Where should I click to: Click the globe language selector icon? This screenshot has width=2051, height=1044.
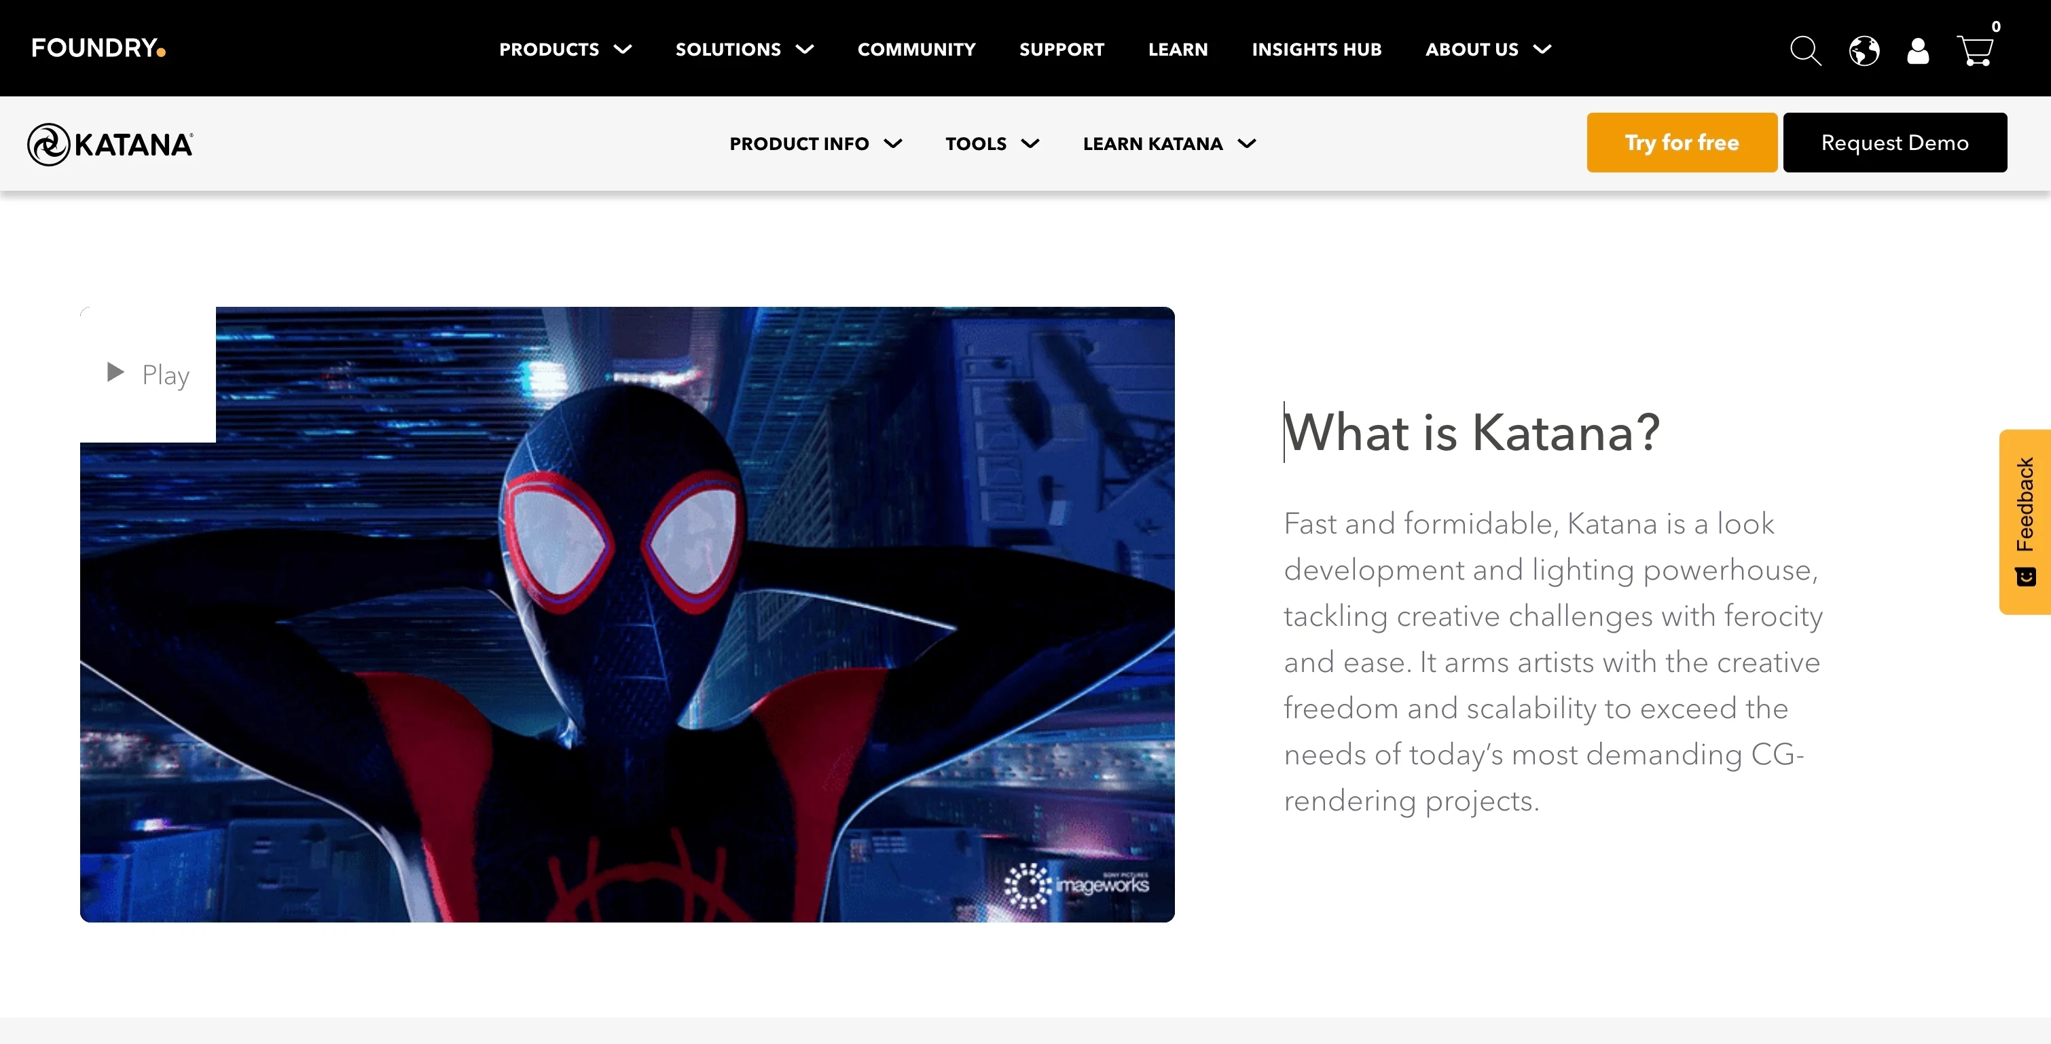point(1863,50)
